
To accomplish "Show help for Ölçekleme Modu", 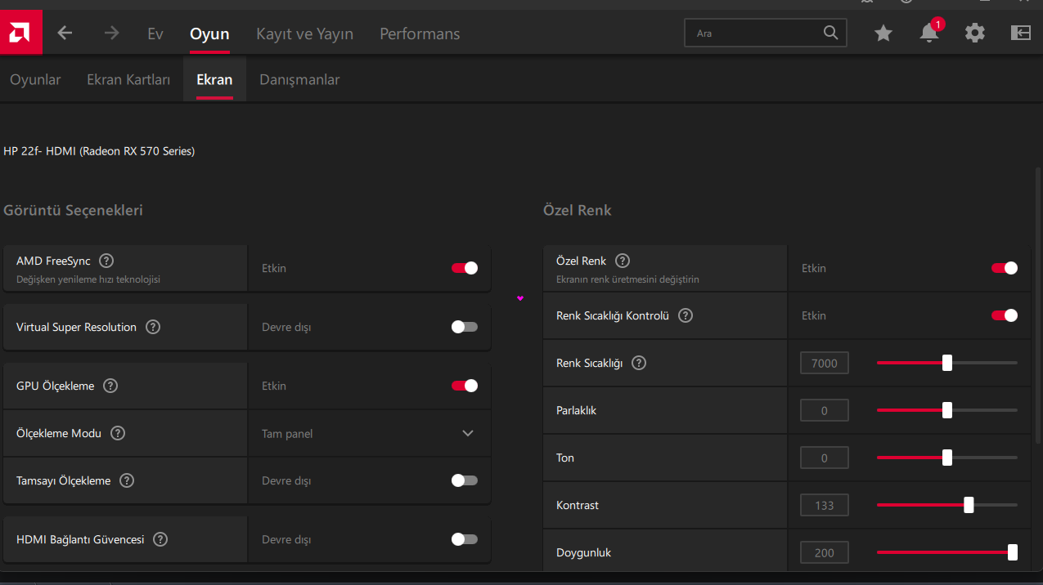I will 118,433.
